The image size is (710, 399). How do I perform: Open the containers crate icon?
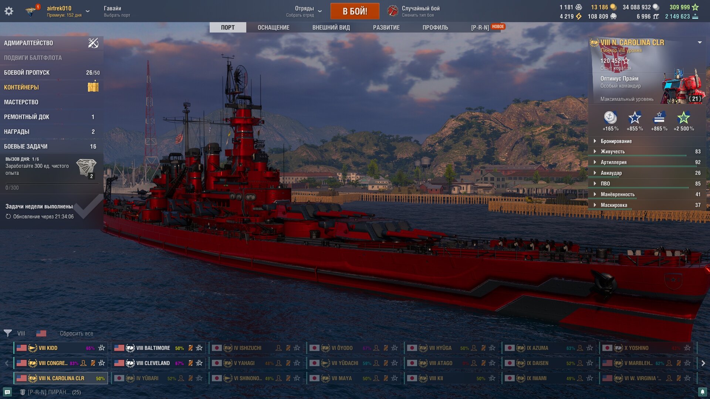coord(93,87)
